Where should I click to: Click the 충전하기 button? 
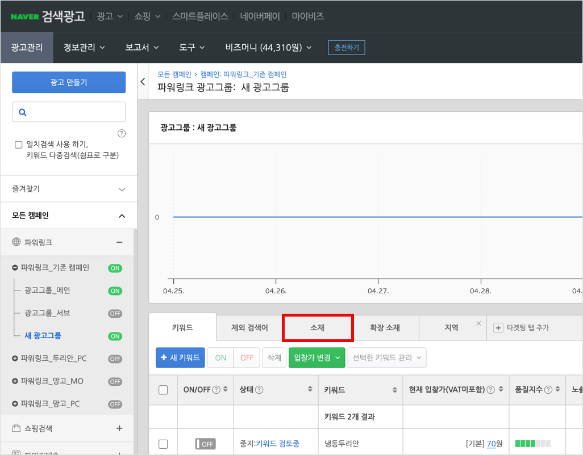pyautogui.click(x=346, y=48)
